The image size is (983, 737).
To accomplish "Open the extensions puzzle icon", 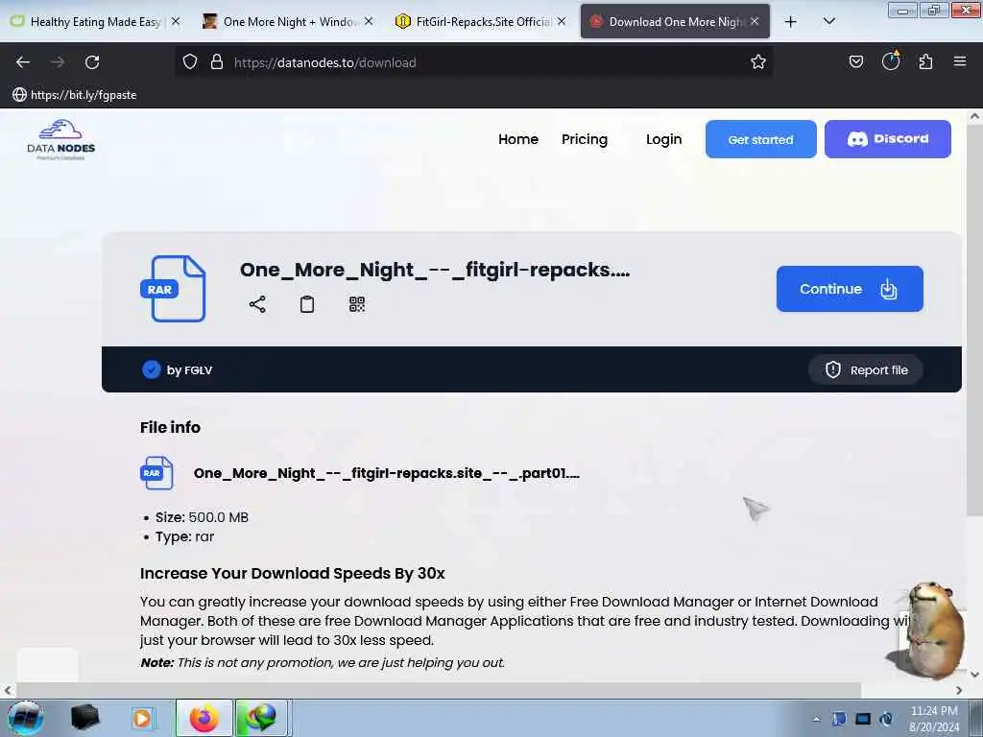I will (x=925, y=62).
